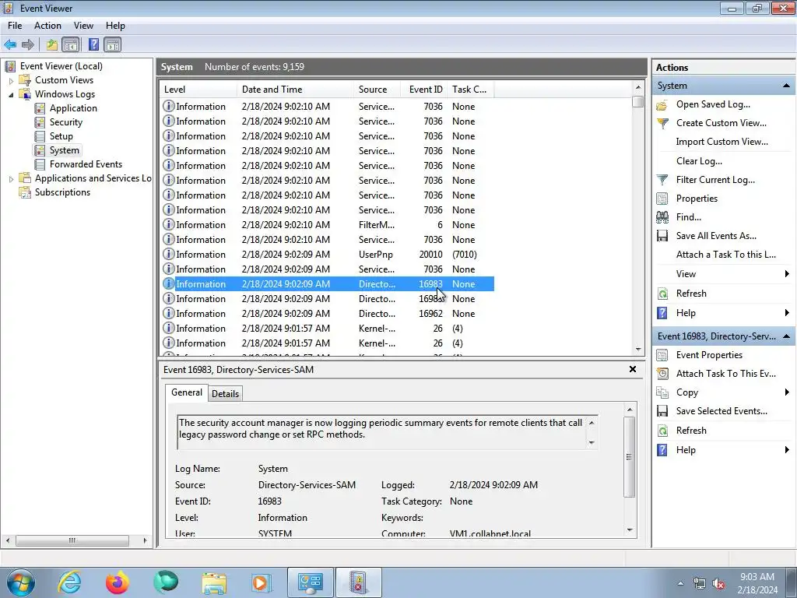Viewport: 797px width, 598px height.
Task: Open the Action menu
Action: (47, 26)
